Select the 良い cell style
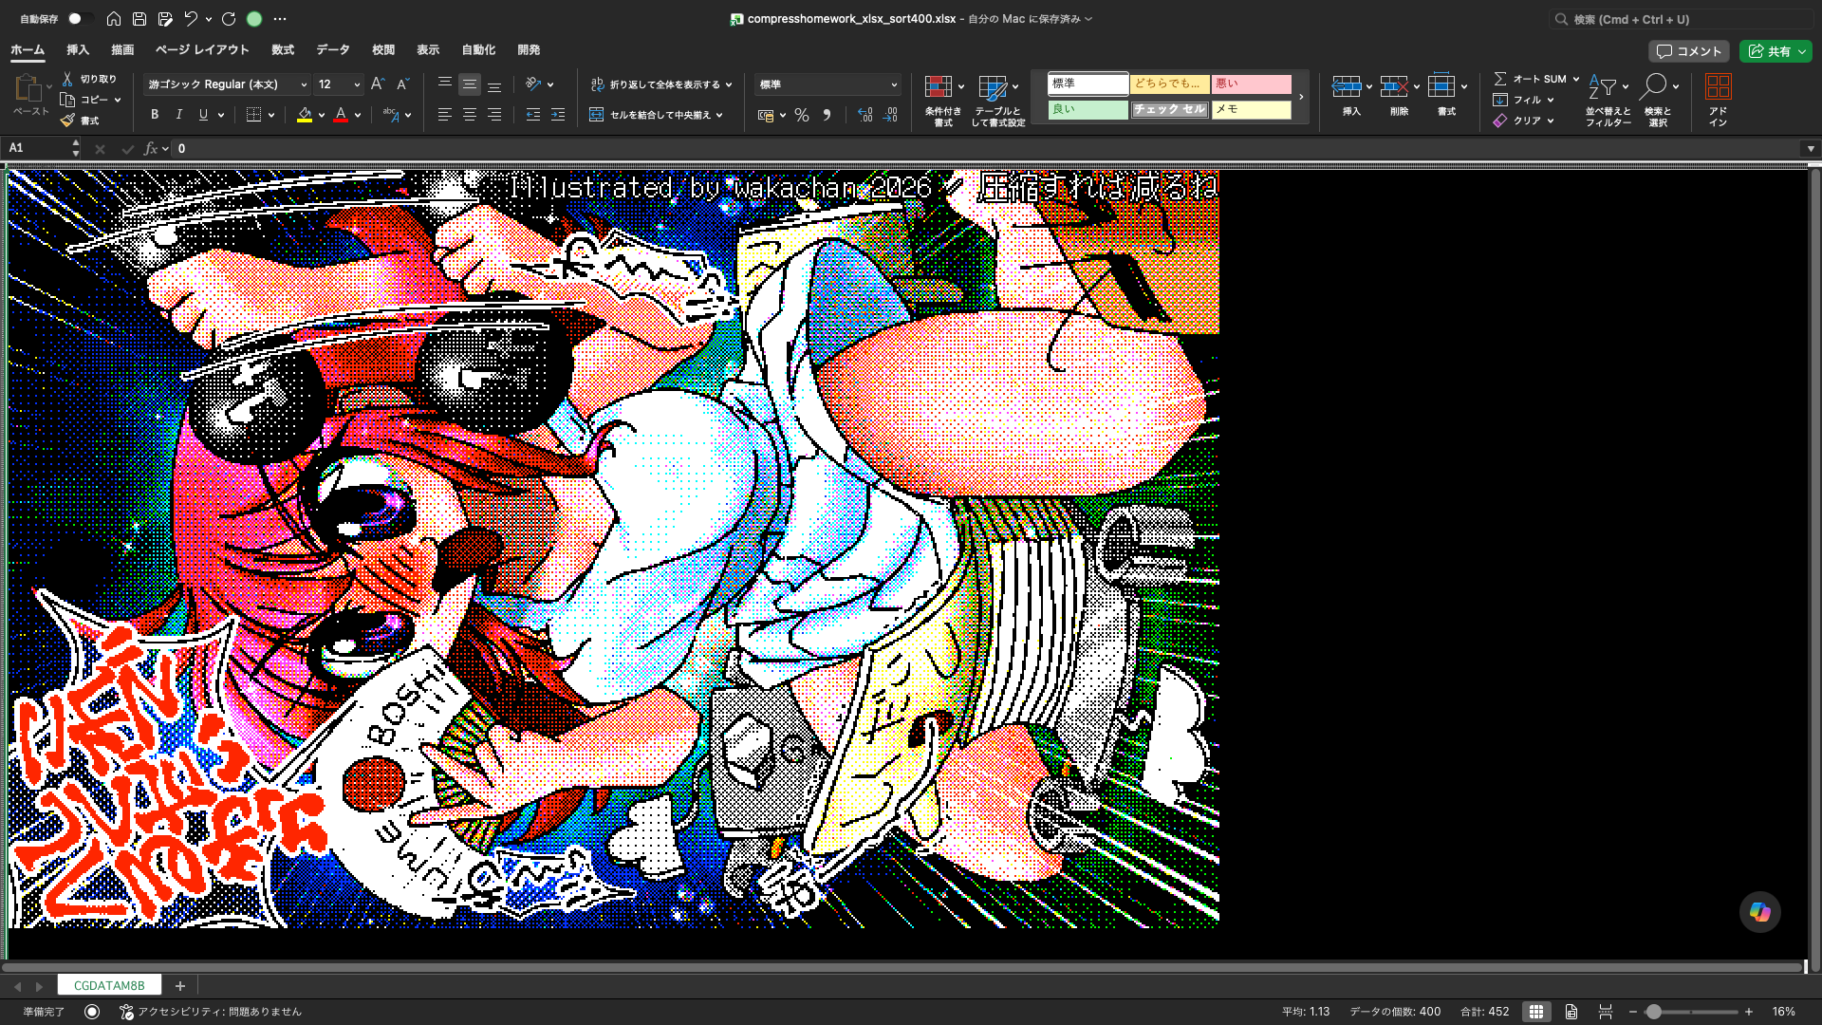The image size is (1822, 1025). 1088,109
